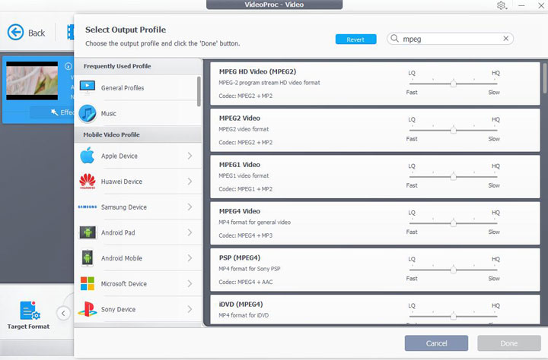Click the Microsoft Device logo icon
548x360 pixels.
tap(88, 284)
